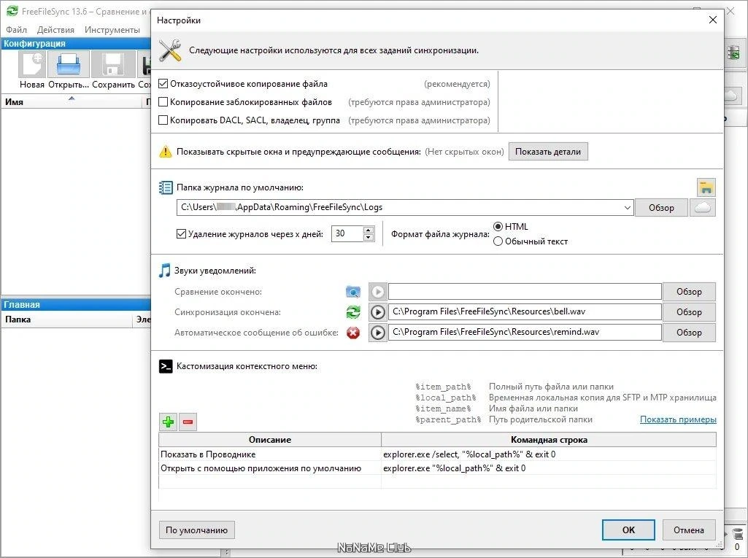Click empty comparison finished sound path field
748x558 pixels.
tap(525, 292)
